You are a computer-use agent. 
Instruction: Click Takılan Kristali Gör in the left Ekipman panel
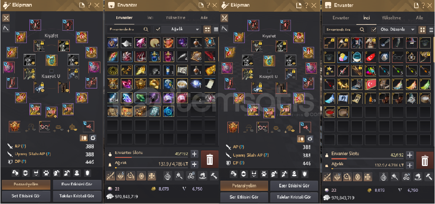(x=77, y=196)
